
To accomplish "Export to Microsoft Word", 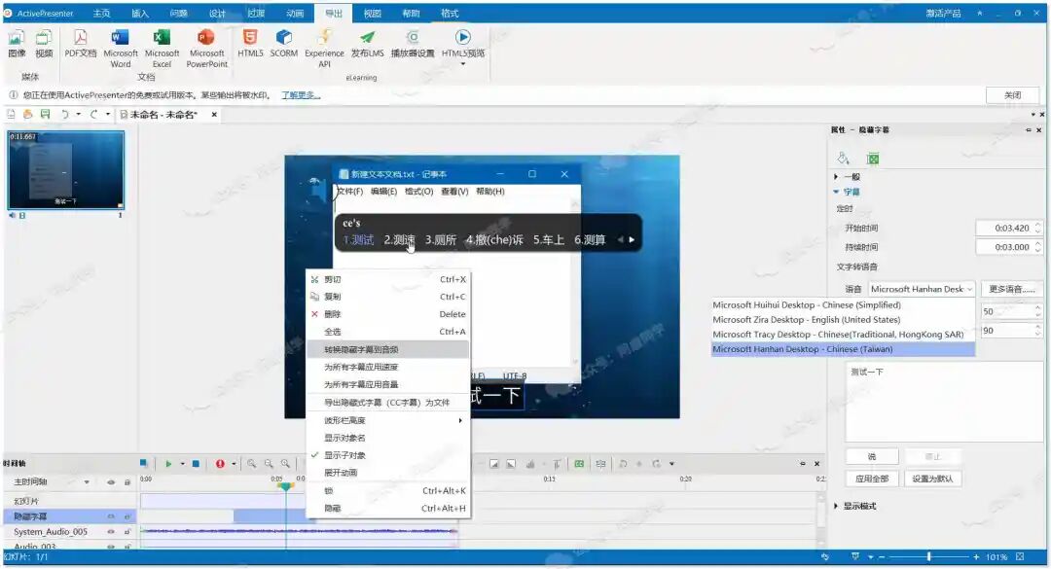I will pyautogui.click(x=121, y=49).
